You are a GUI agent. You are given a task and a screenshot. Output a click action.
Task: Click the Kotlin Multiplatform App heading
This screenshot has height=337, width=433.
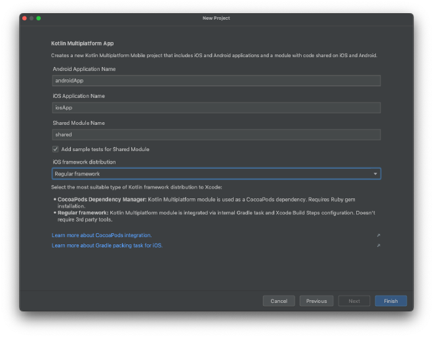(x=82, y=43)
